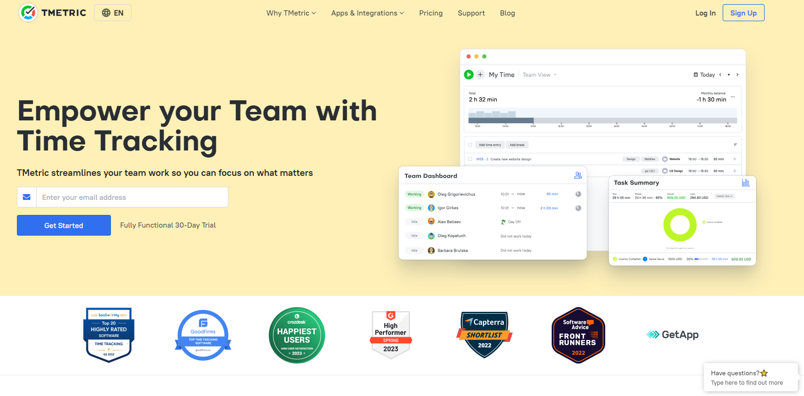Click the play icon on the WEB-2 row
Screen dimensions: 804x396
[735, 159]
